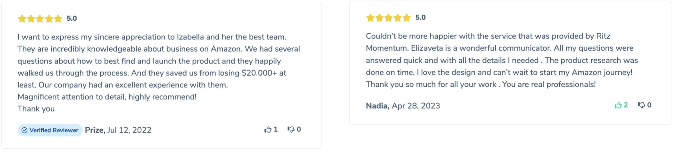674x152 pixels.
Task: Click the 5.0 score on Prize's review
Action: click(72, 19)
